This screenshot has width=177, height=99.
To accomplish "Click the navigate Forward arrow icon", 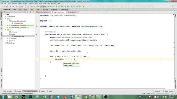I will coord(35,7).
